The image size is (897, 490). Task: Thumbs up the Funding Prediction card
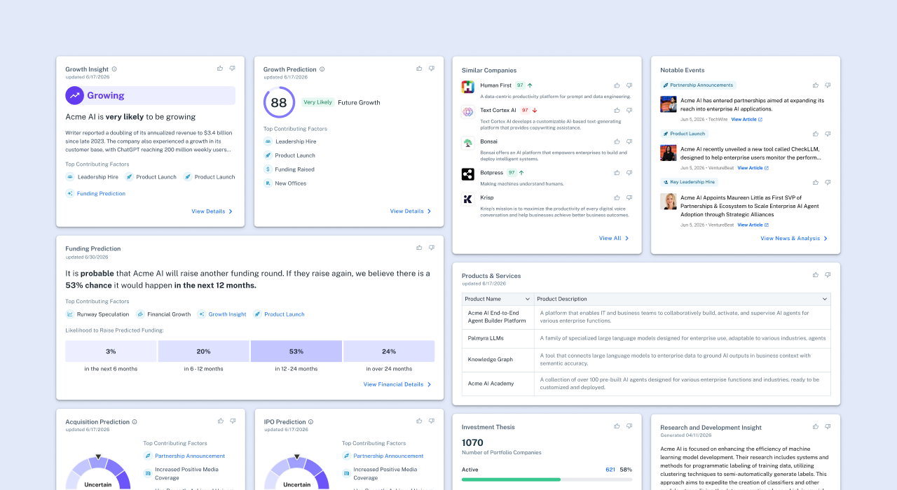[419, 247]
